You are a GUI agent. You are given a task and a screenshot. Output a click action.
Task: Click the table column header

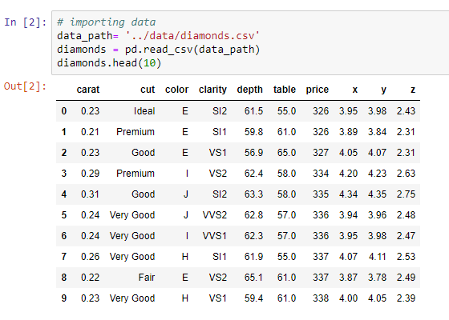click(x=285, y=90)
